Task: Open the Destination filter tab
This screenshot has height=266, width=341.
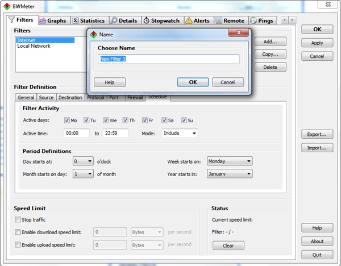Action: (70, 98)
